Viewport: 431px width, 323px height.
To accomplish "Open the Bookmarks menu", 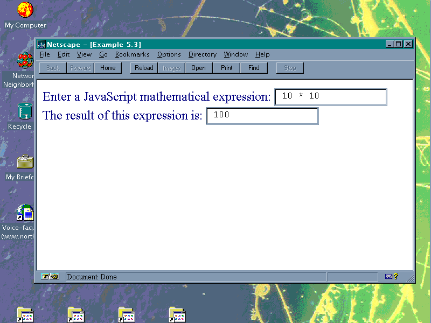I will (x=132, y=54).
